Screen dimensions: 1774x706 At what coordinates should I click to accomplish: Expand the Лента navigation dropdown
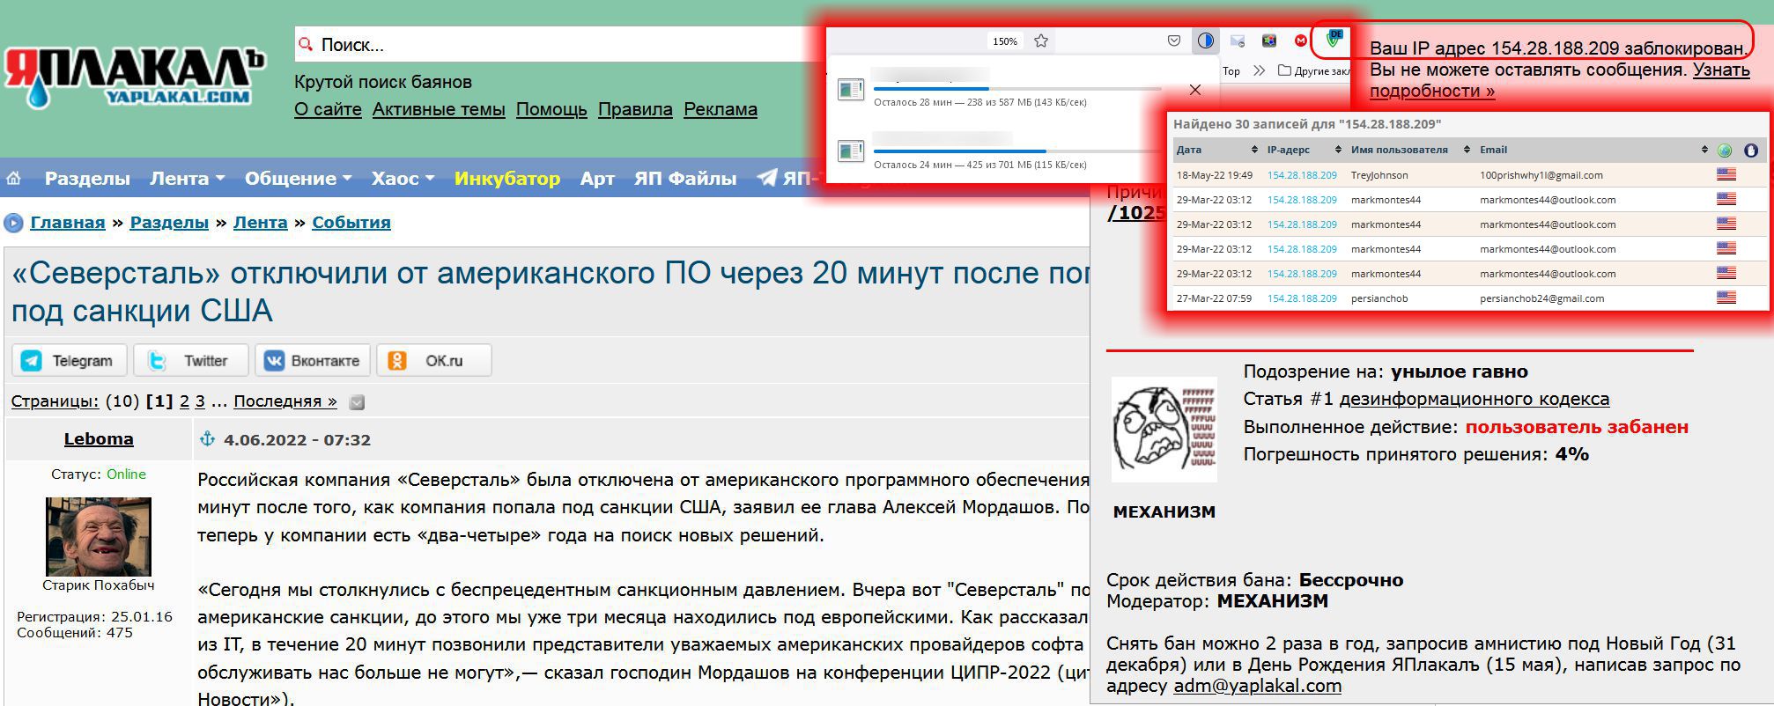(x=188, y=179)
